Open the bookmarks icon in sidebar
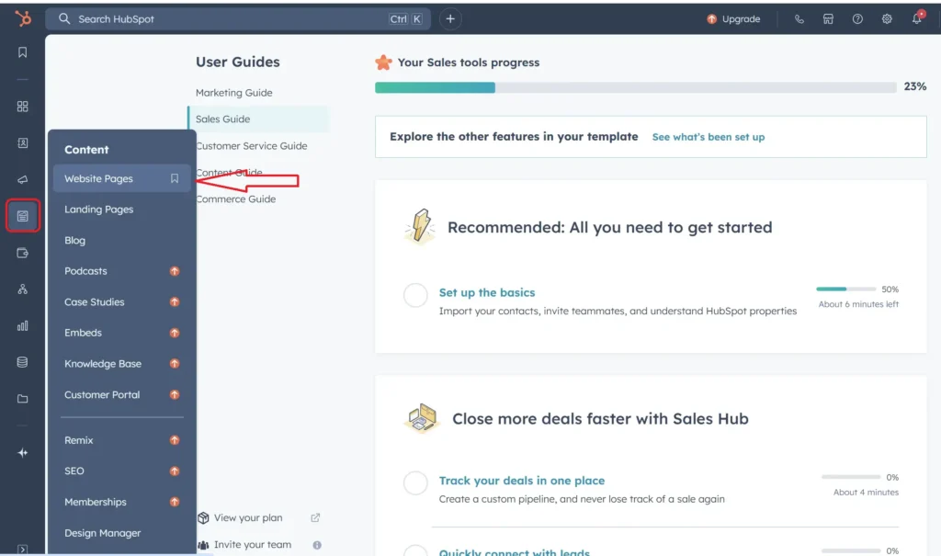941x556 pixels. click(x=22, y=52)
